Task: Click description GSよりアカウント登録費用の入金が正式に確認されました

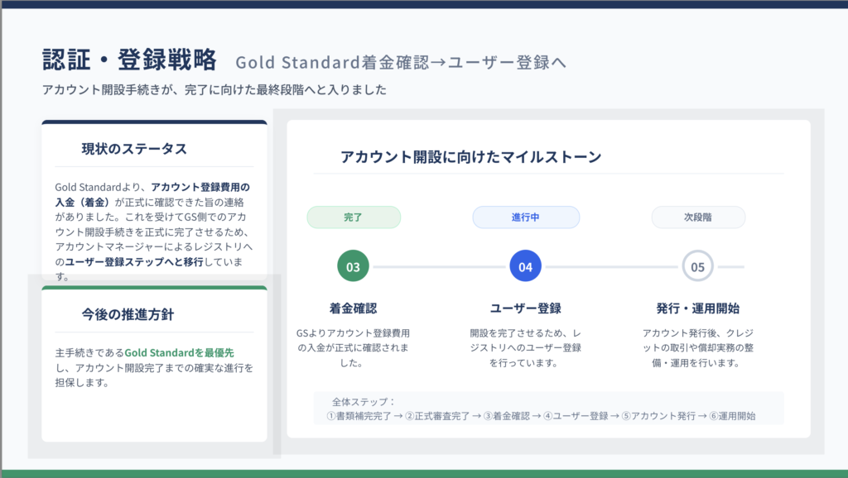Action: pos(353,348)
